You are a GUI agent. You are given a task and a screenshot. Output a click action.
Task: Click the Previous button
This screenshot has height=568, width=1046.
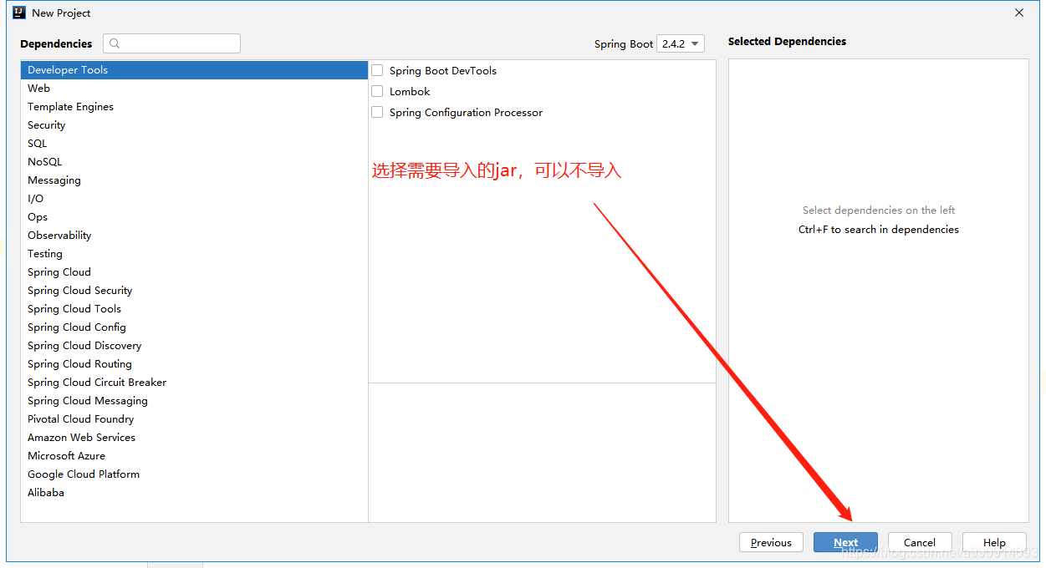point(771,542)
